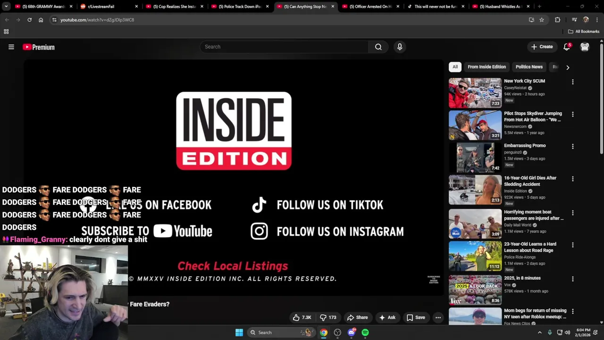
Task: Open Discord from the taskbar
Action: pyautogui.click(x=351, y=332)
